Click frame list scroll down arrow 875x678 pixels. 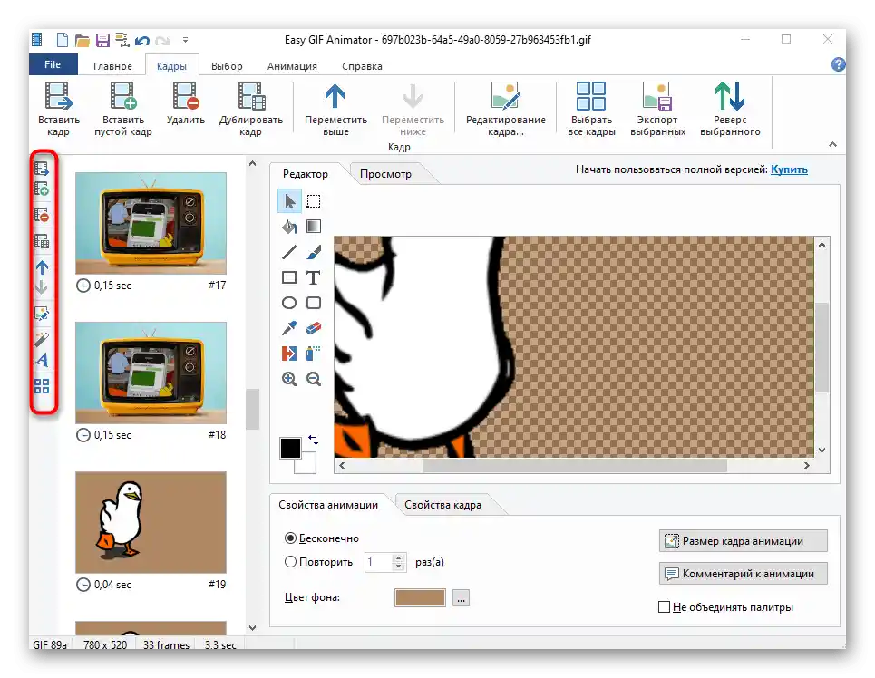pyautogui.click(x=252, y=628)
